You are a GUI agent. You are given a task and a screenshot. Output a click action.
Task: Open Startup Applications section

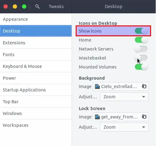(36, 90)
